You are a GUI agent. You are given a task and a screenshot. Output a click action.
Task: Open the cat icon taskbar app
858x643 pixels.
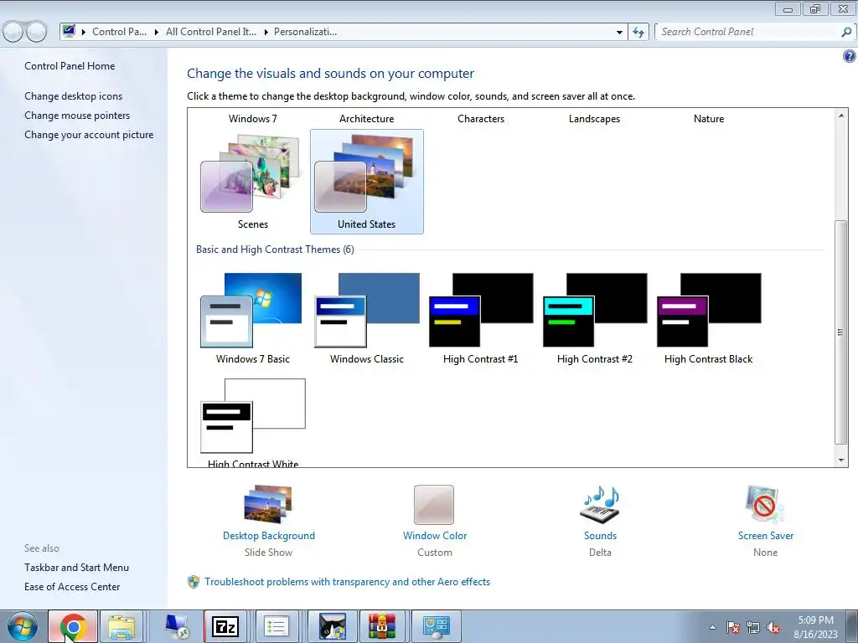click(x=332, y=626)
